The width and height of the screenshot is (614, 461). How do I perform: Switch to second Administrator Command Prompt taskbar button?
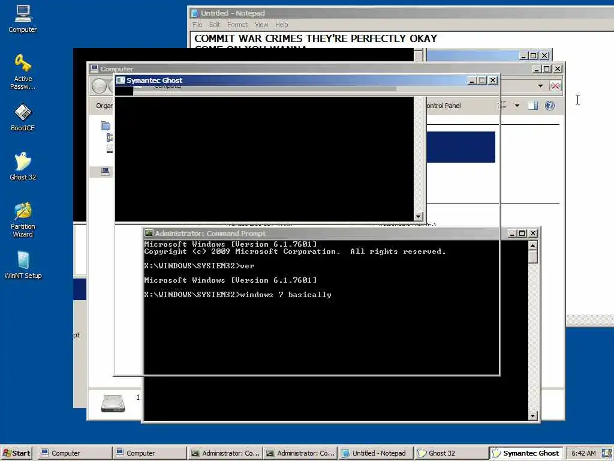pos(300,453)
